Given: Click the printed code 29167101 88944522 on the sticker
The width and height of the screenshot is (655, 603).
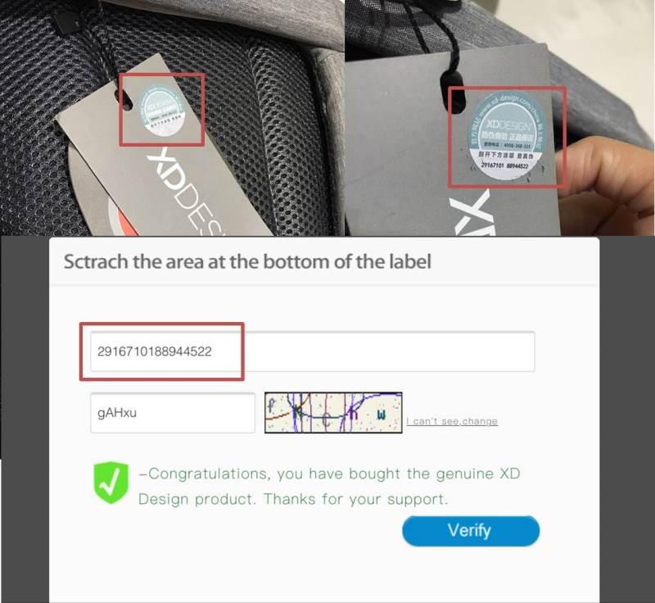Looking at the screenshot, I should pos(504,165).
